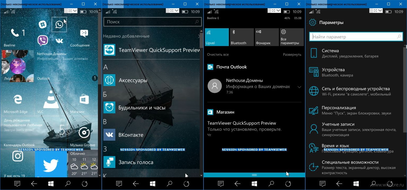Open the Люди contacts photo tile
Screen dimensions: 407x190
click(17, 66)
